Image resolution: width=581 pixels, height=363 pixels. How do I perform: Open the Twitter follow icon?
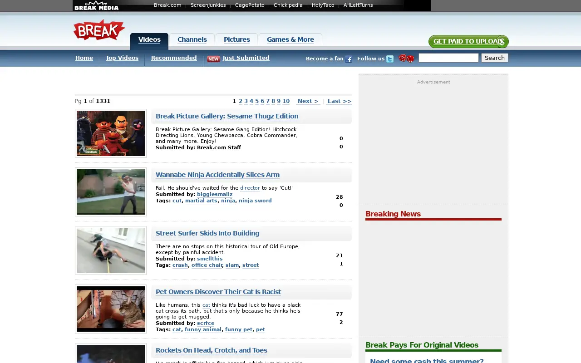tap(390, 59)
